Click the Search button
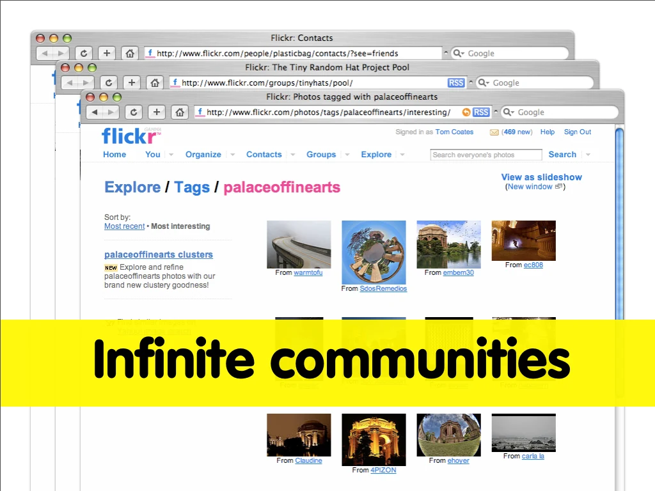This screenshot has height=491, width=655. [562, 155]
